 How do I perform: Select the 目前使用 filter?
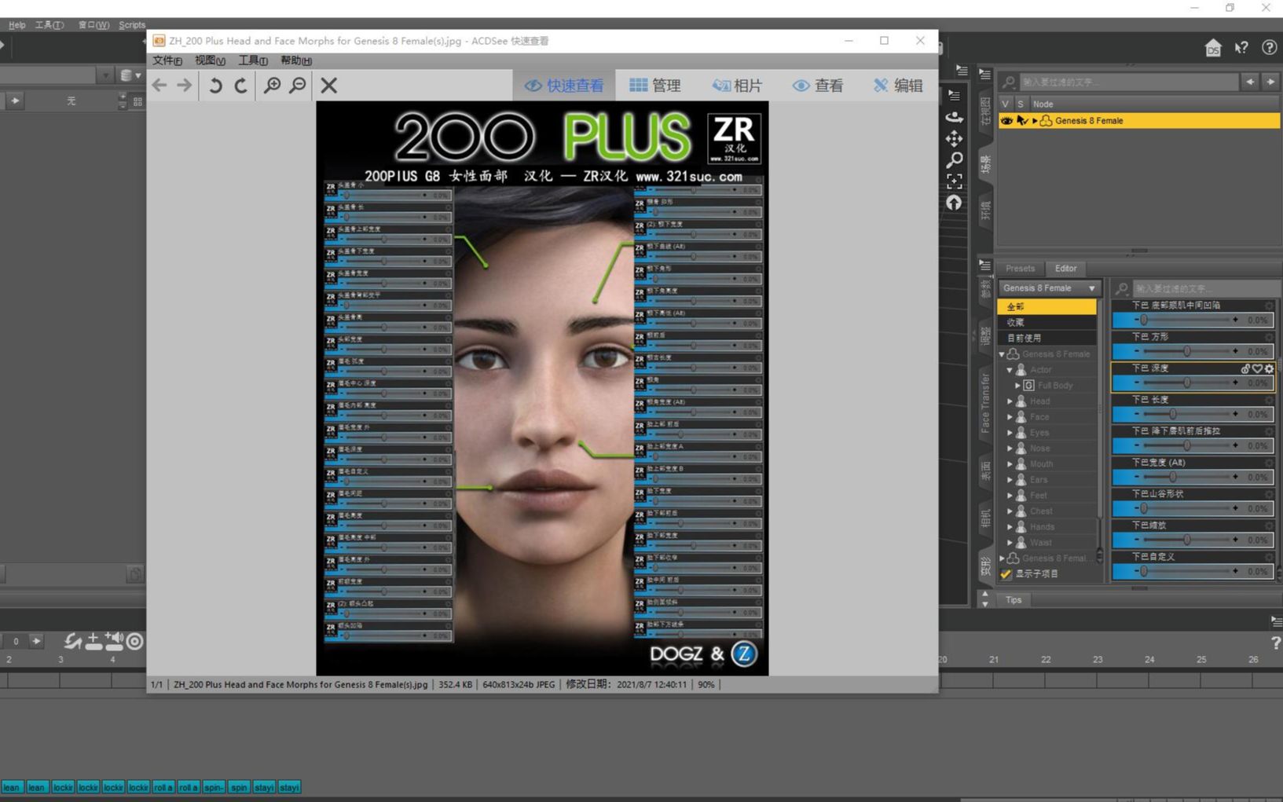[1047, 339]
